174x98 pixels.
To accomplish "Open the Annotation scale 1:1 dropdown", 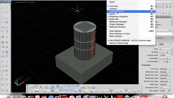I will 165,88.
